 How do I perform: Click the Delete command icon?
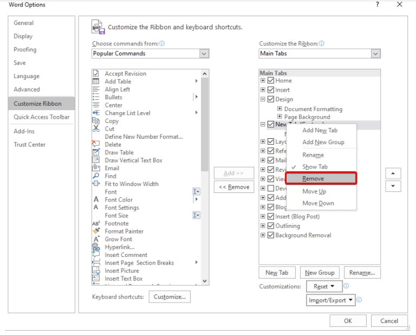click(x=96, y=144)
